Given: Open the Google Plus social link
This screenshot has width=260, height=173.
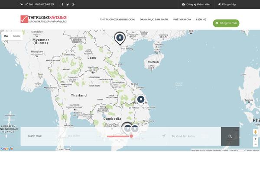Looking at the screenshot, I should tap(74, 4).
